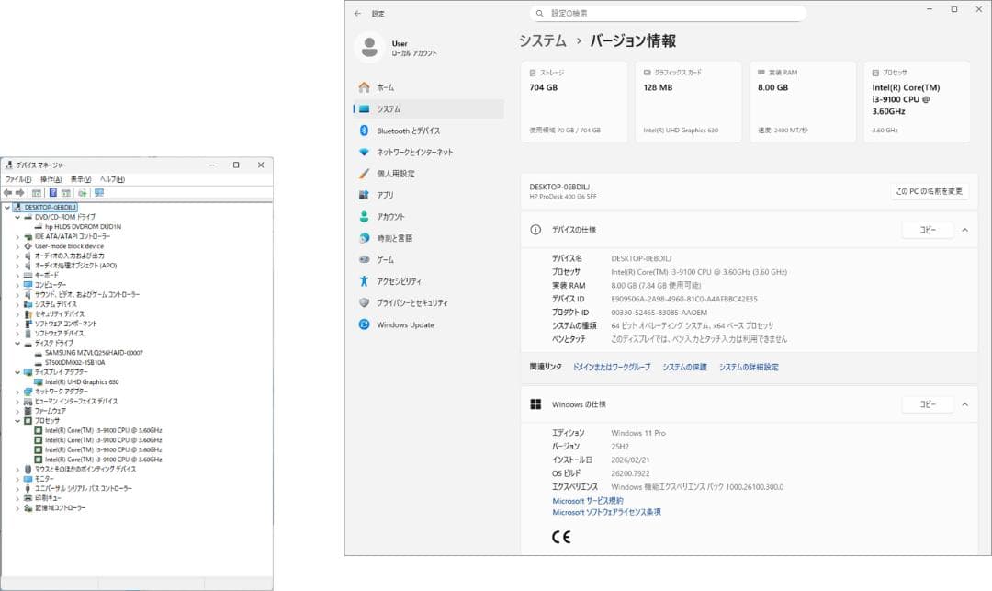992x591 pixels.
Task: Select ST500DM002-1SB10A disk drive
Action: [x=74, y=362]
